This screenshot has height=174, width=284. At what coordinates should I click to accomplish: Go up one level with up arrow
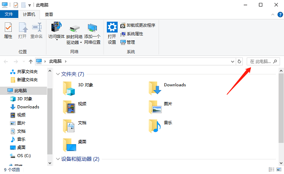tap(31, 62)
